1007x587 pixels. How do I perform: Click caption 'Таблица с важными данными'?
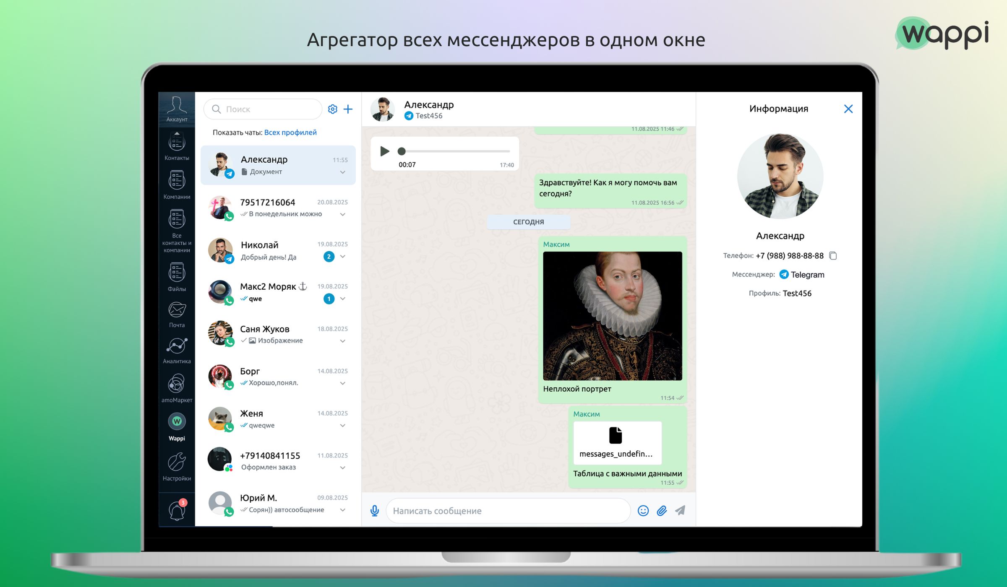coord(627,474)
